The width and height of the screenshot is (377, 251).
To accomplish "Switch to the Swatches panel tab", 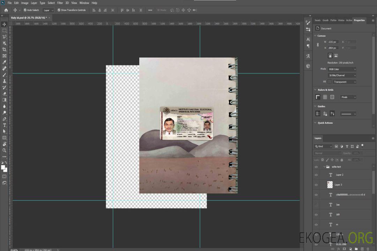I will 317,20.
